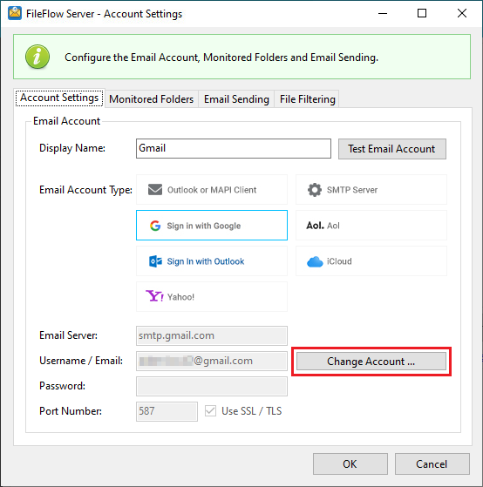
Task: Click the Change Account ... button
Action: click(x=371, y=362)
